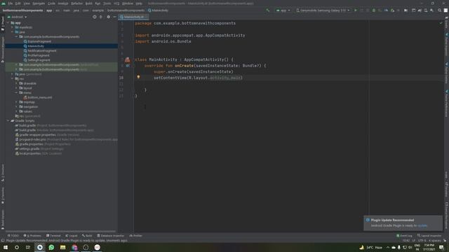Click the Windows Start button
449x252 pixels.
[x=6, y=247]
